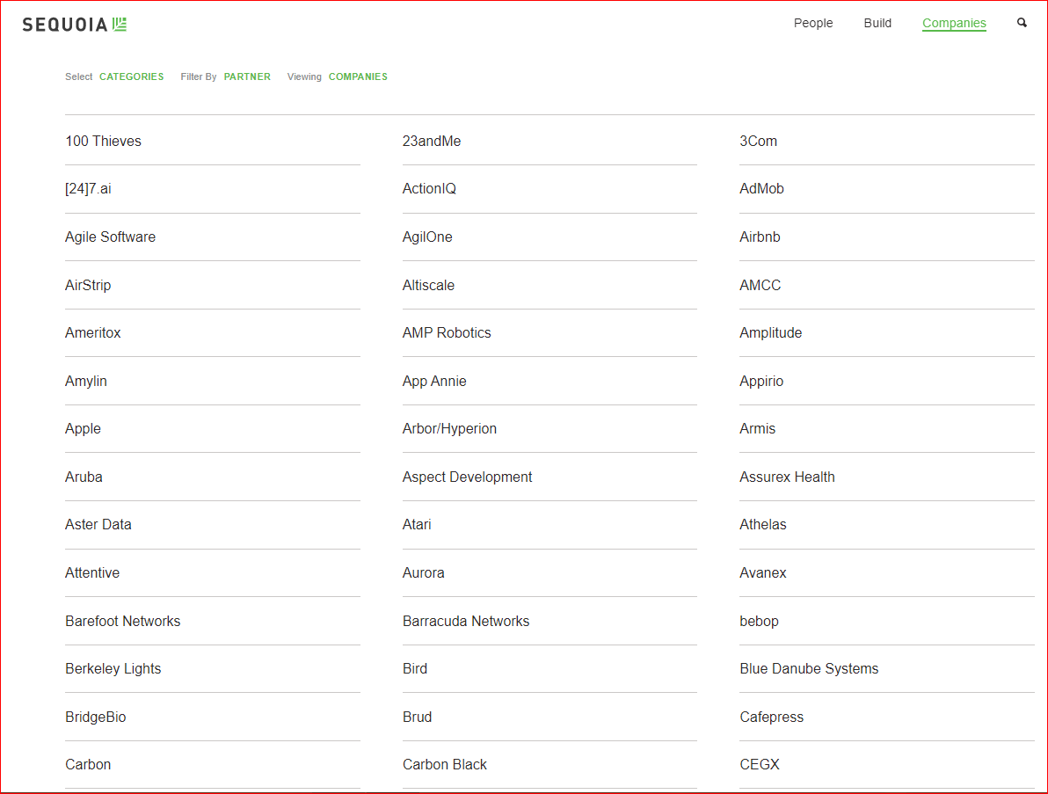Open the 100 Thieves company
The height and width of the screenshot is (794, 1048).
103,141
